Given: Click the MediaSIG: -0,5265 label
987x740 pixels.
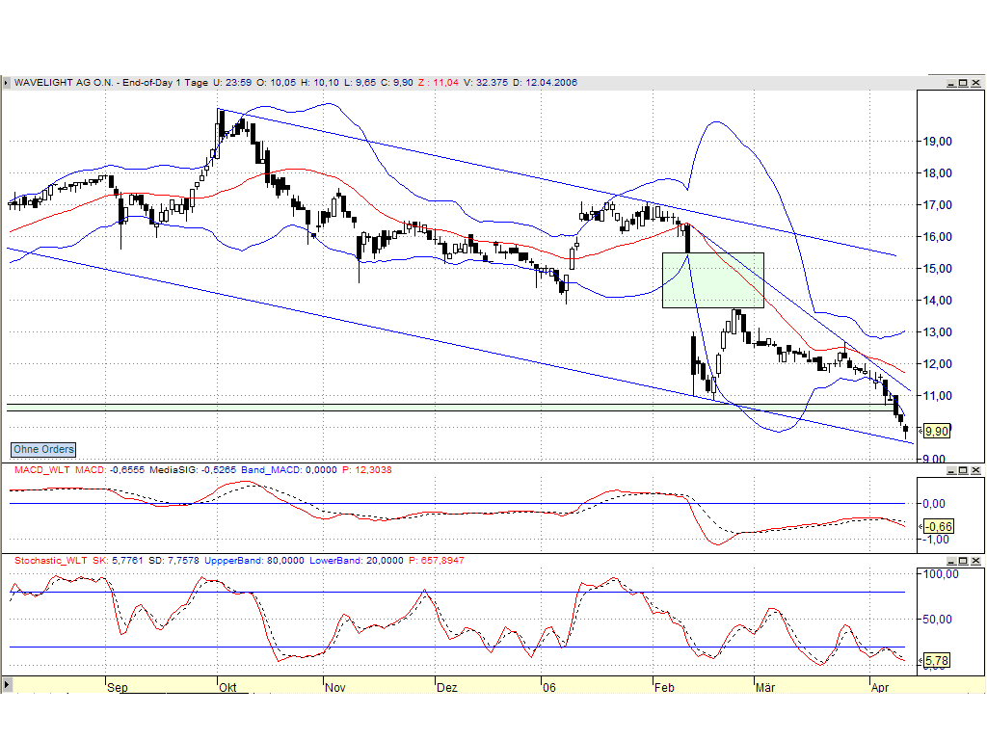Looking at the screenshot, I should click(x=193, y=469).
